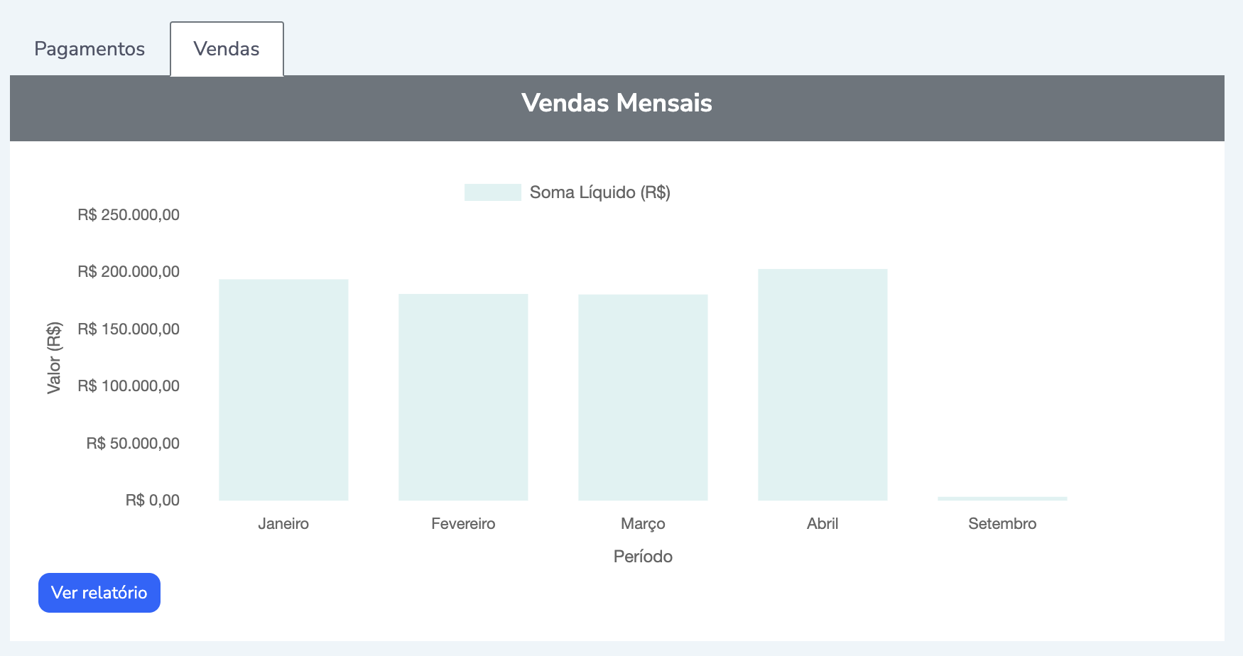This screenshot has width=1243, height=656.
Task: Click the Valor (R$) axis title
Action: (x=54, y=358)
